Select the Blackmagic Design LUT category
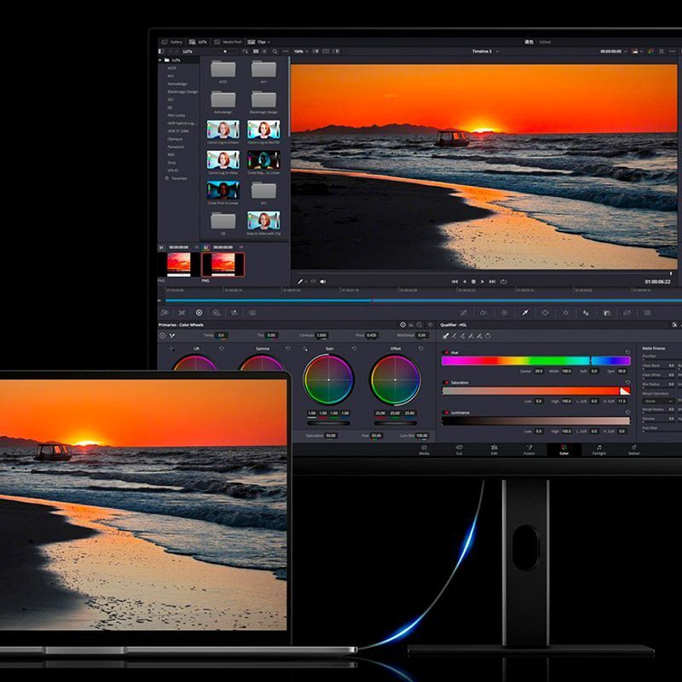The image size is (682, 682). 182,92
